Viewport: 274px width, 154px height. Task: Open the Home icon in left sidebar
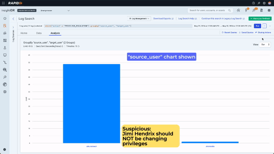pyautogui.click(x=5, y=18)
